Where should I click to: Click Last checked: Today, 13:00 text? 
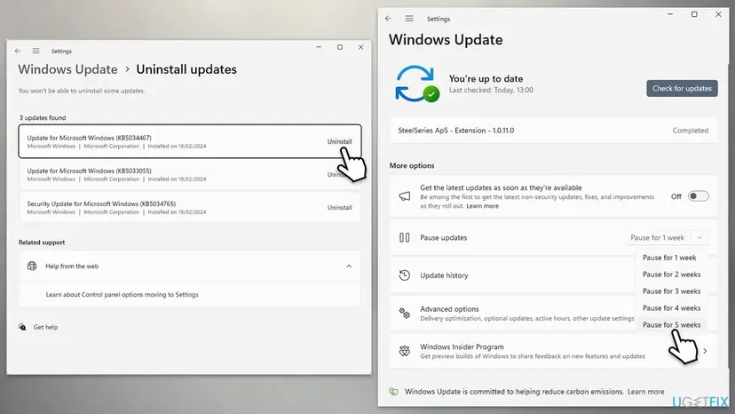(x=491, y=90)
